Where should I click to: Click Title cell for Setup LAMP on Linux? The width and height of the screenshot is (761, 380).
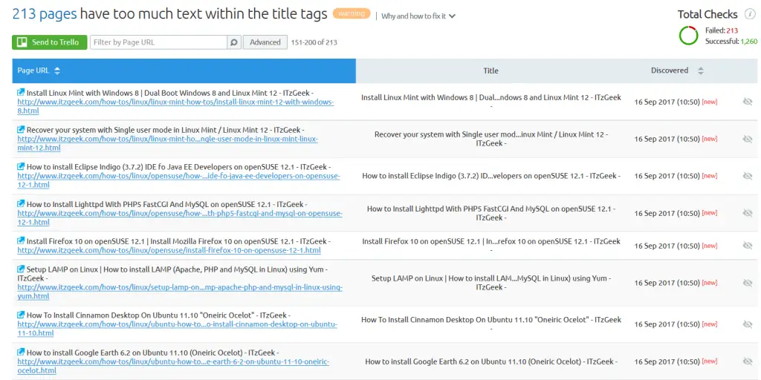(x=491, y=283)
